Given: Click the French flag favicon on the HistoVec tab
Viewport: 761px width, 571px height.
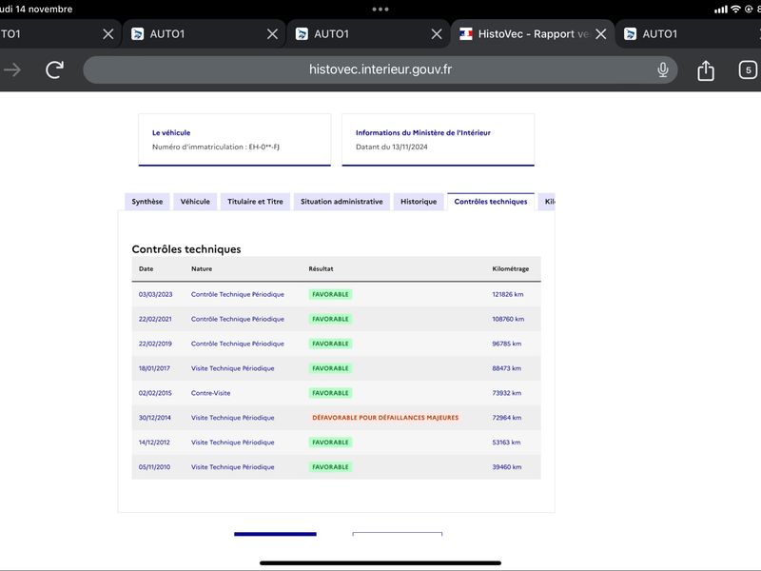Looking at the screenshot, I should pyautogui.click(x=466, y=34).
